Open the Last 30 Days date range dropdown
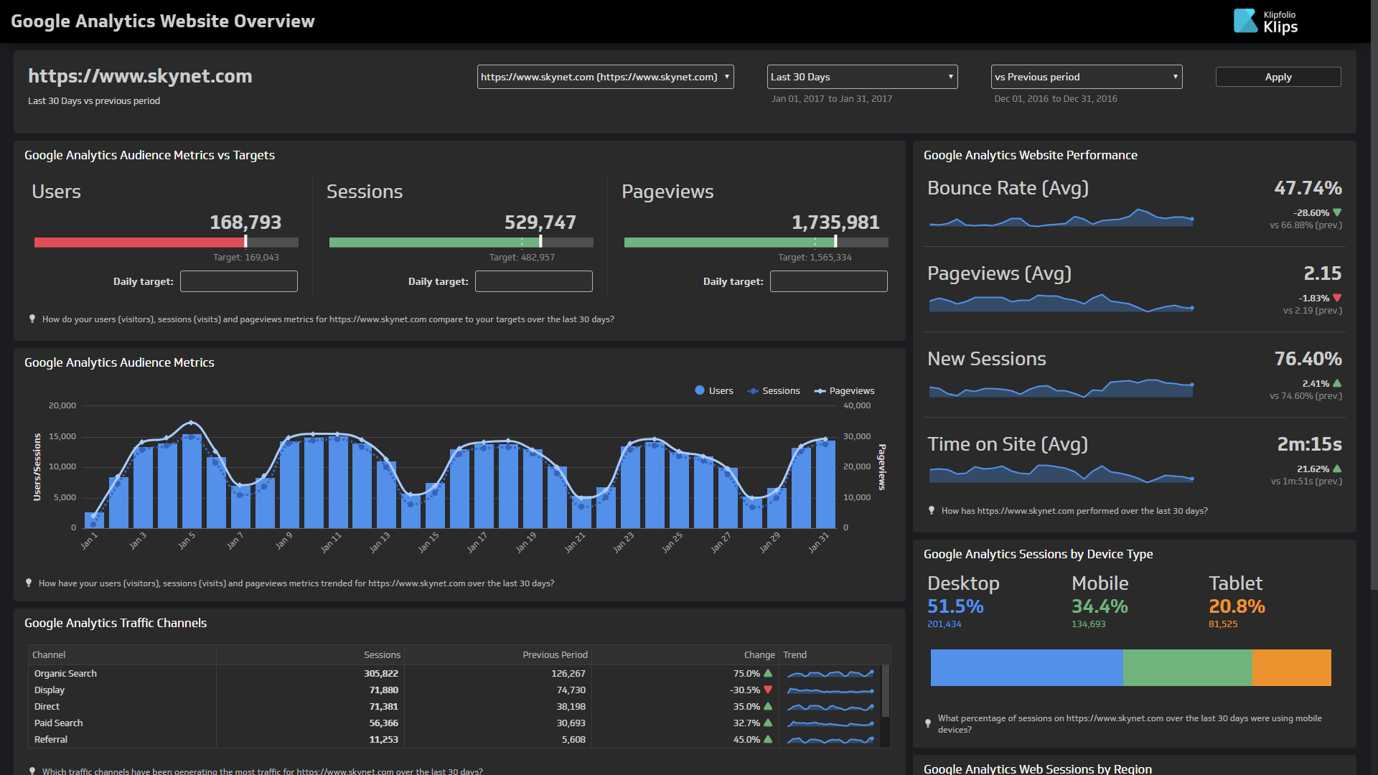 [862, 77]
